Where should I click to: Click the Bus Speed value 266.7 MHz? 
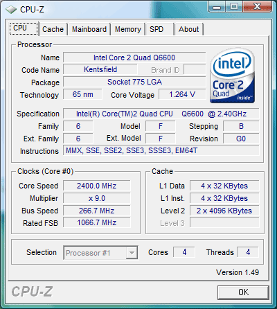coord(97,211)
